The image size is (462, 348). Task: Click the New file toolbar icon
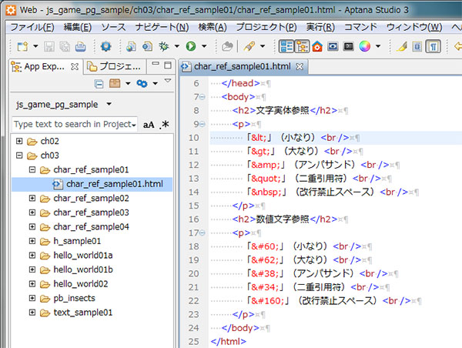[x=22, y=46]
